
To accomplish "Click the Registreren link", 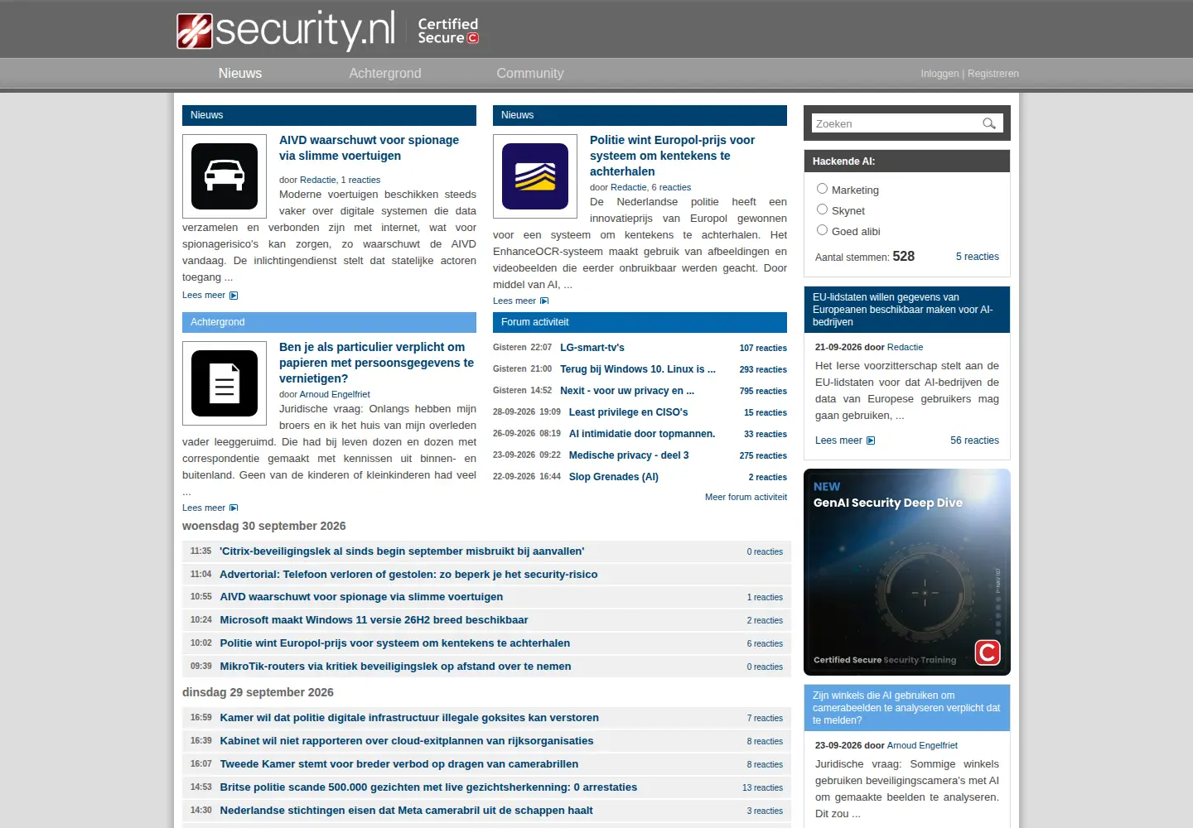I will [993, 74].
